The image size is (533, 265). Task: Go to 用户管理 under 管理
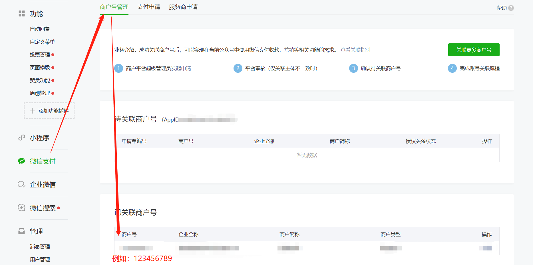40,259
